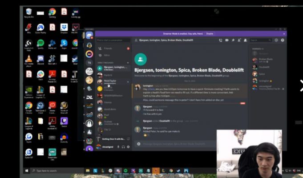
Task: Open GeForce Experience desktop shortcut
Action: click(29, 92)
